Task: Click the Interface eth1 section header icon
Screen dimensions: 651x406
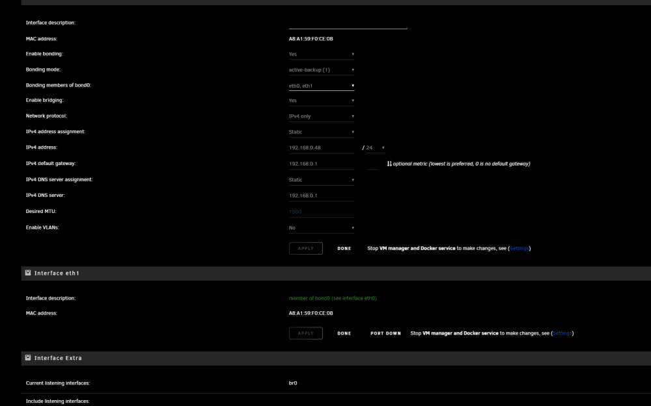Action: [x=28, y=273]
